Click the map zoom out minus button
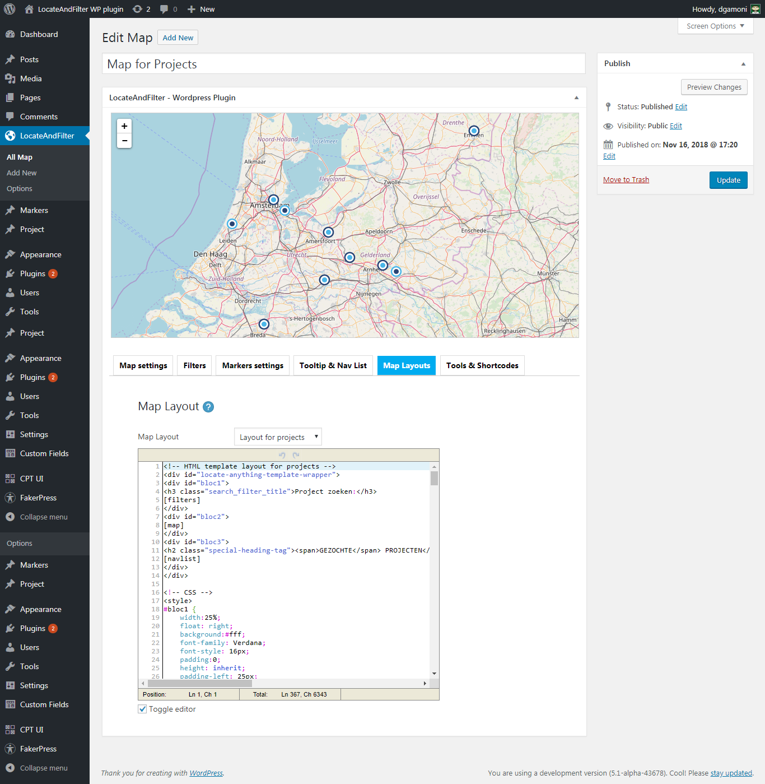765x784 pixels. click(x=124, y=141)
